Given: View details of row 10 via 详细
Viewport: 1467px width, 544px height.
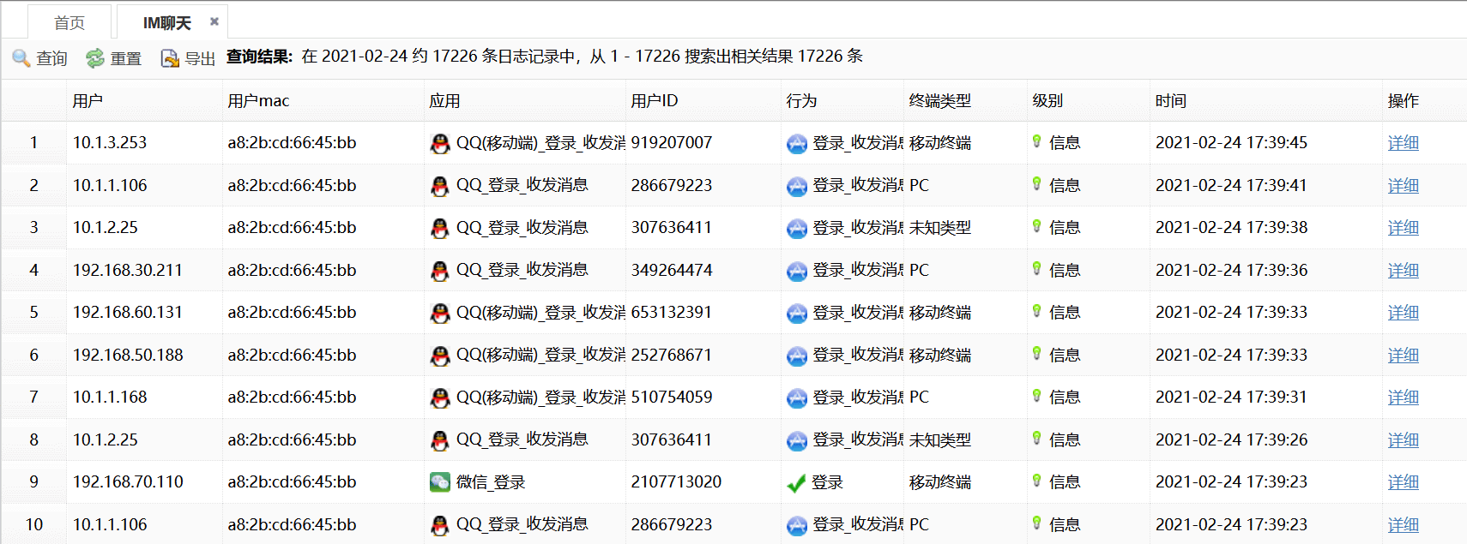Looking at the screenshot, I should [x=1403, y=524].
